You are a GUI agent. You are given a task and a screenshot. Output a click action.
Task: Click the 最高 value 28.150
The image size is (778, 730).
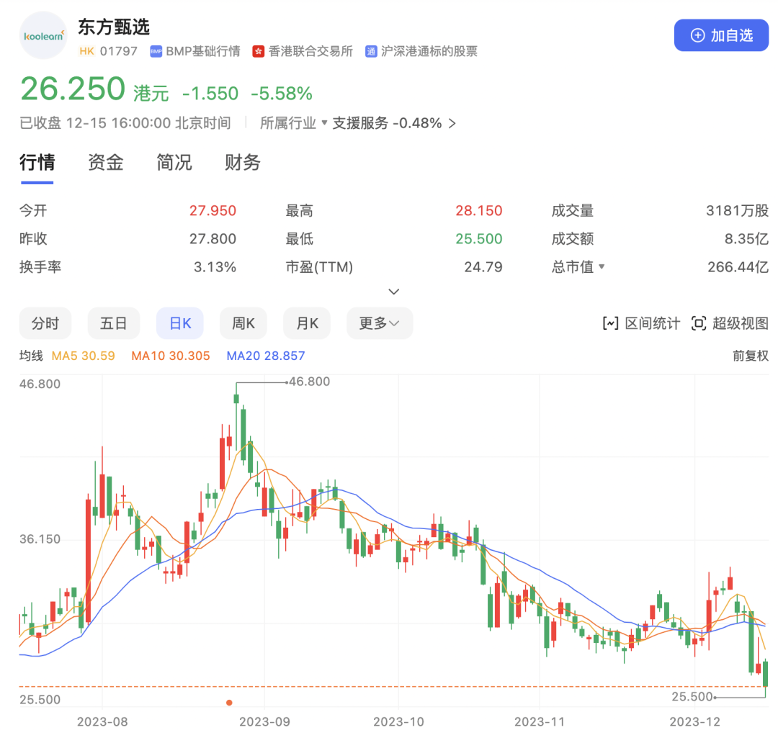pyautogui.click(x=479, y=211)
